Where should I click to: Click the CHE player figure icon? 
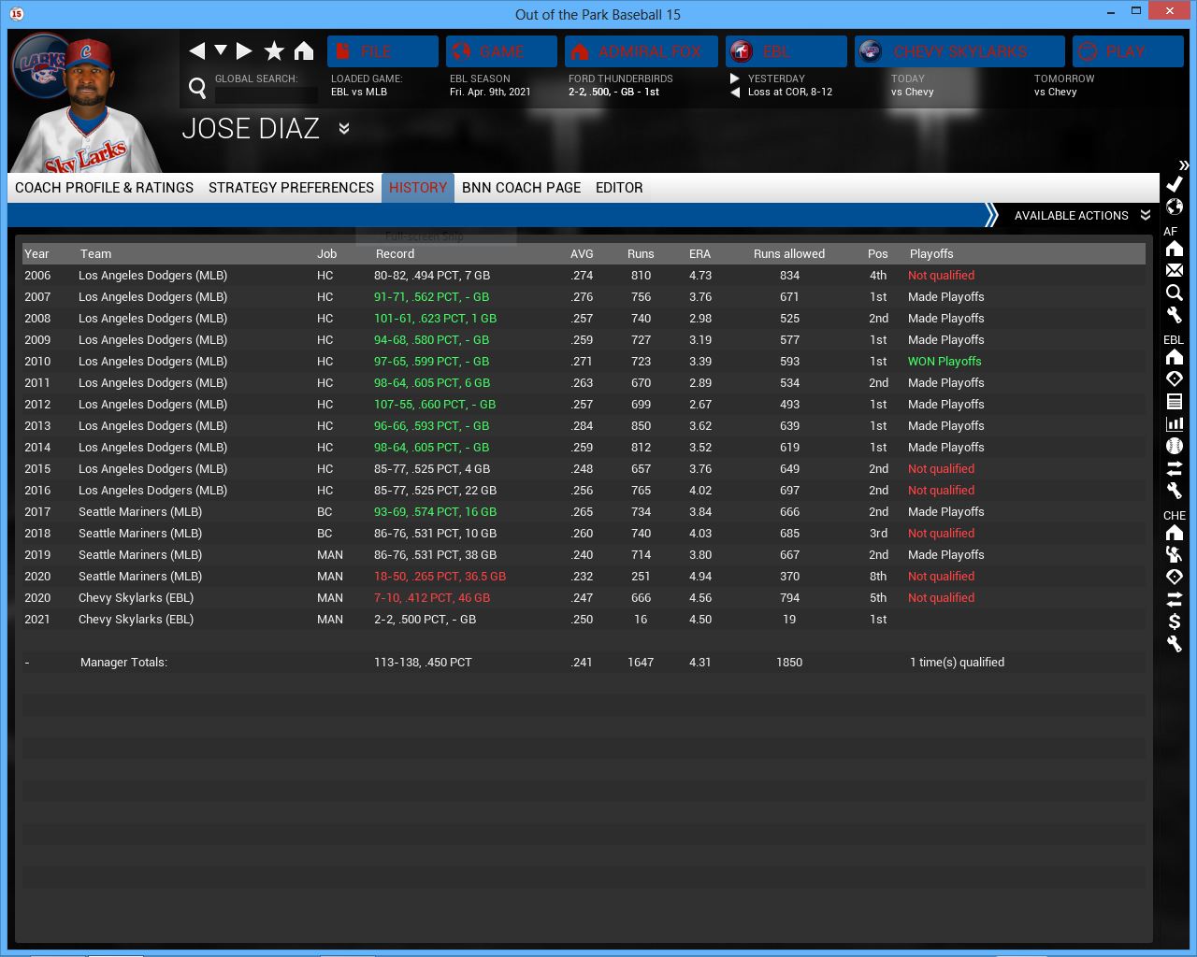pos(1175,554)
